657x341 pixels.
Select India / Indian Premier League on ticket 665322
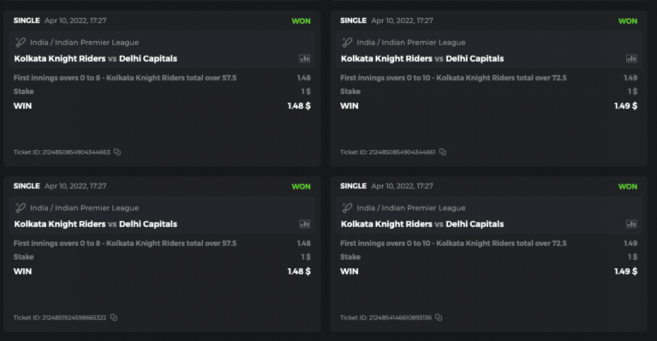84,208
